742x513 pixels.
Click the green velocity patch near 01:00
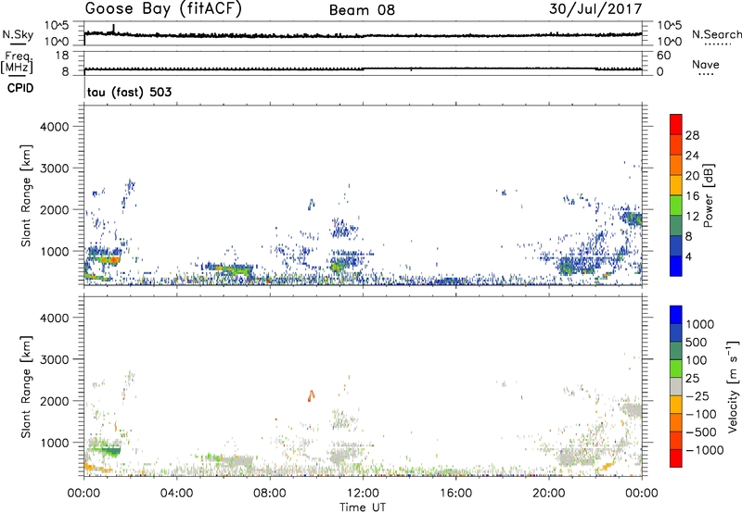(x=110, y=451)
